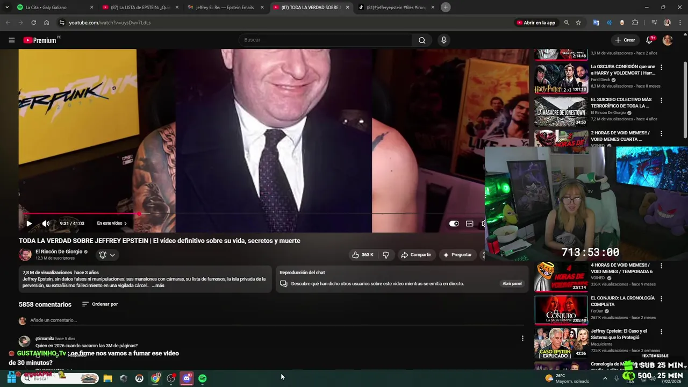This screenshot has width=688, height=387.
Task: Open YouTube account avatar menu
Action: [x=668, y=40]
